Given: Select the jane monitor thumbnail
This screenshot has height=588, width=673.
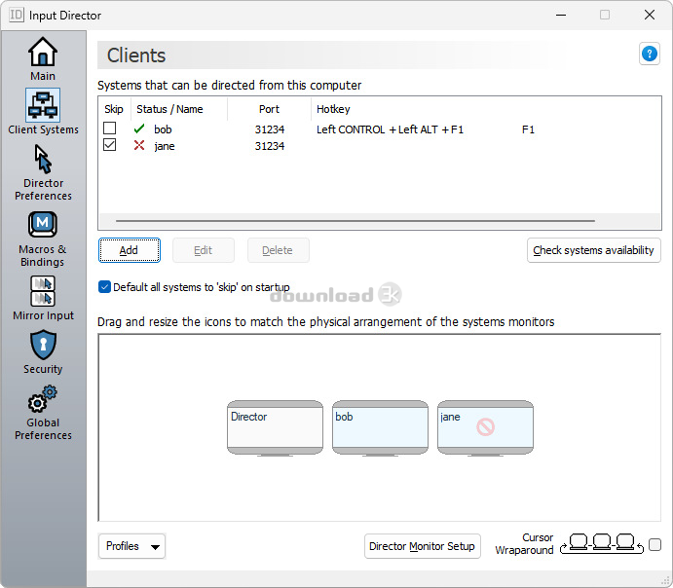Looking at the screenshot, I should [485, 427].
